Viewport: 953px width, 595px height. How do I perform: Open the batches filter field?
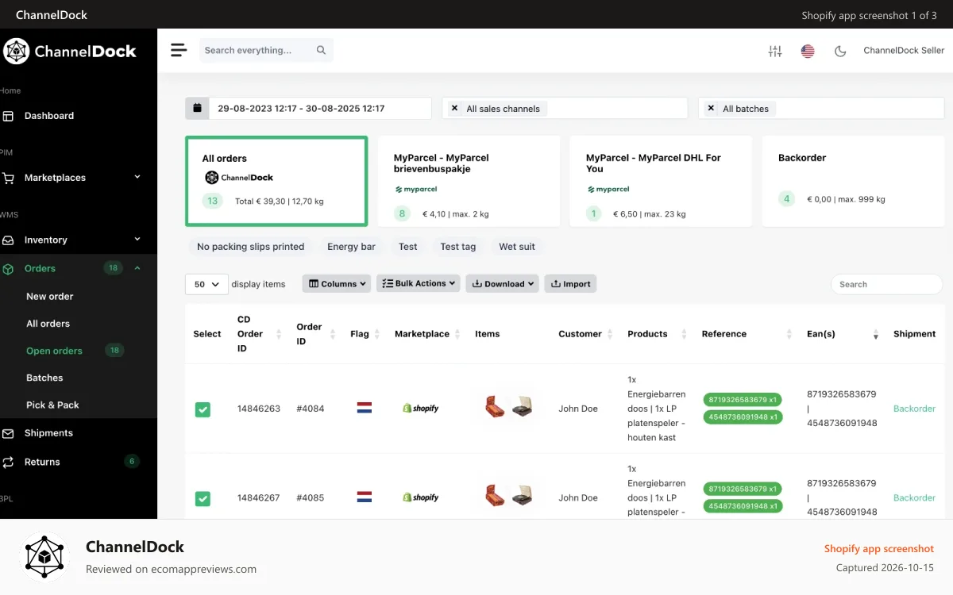pyautogui.click(x=821, y=108)
